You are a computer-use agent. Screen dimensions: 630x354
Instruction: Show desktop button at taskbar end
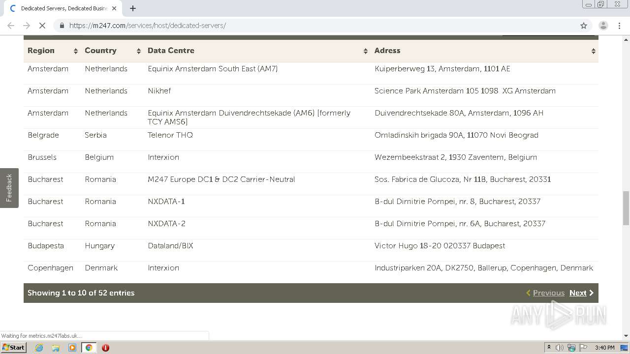(x=625, y=348)
